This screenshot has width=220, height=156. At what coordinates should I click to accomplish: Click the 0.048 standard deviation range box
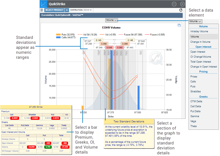(109, 47)
